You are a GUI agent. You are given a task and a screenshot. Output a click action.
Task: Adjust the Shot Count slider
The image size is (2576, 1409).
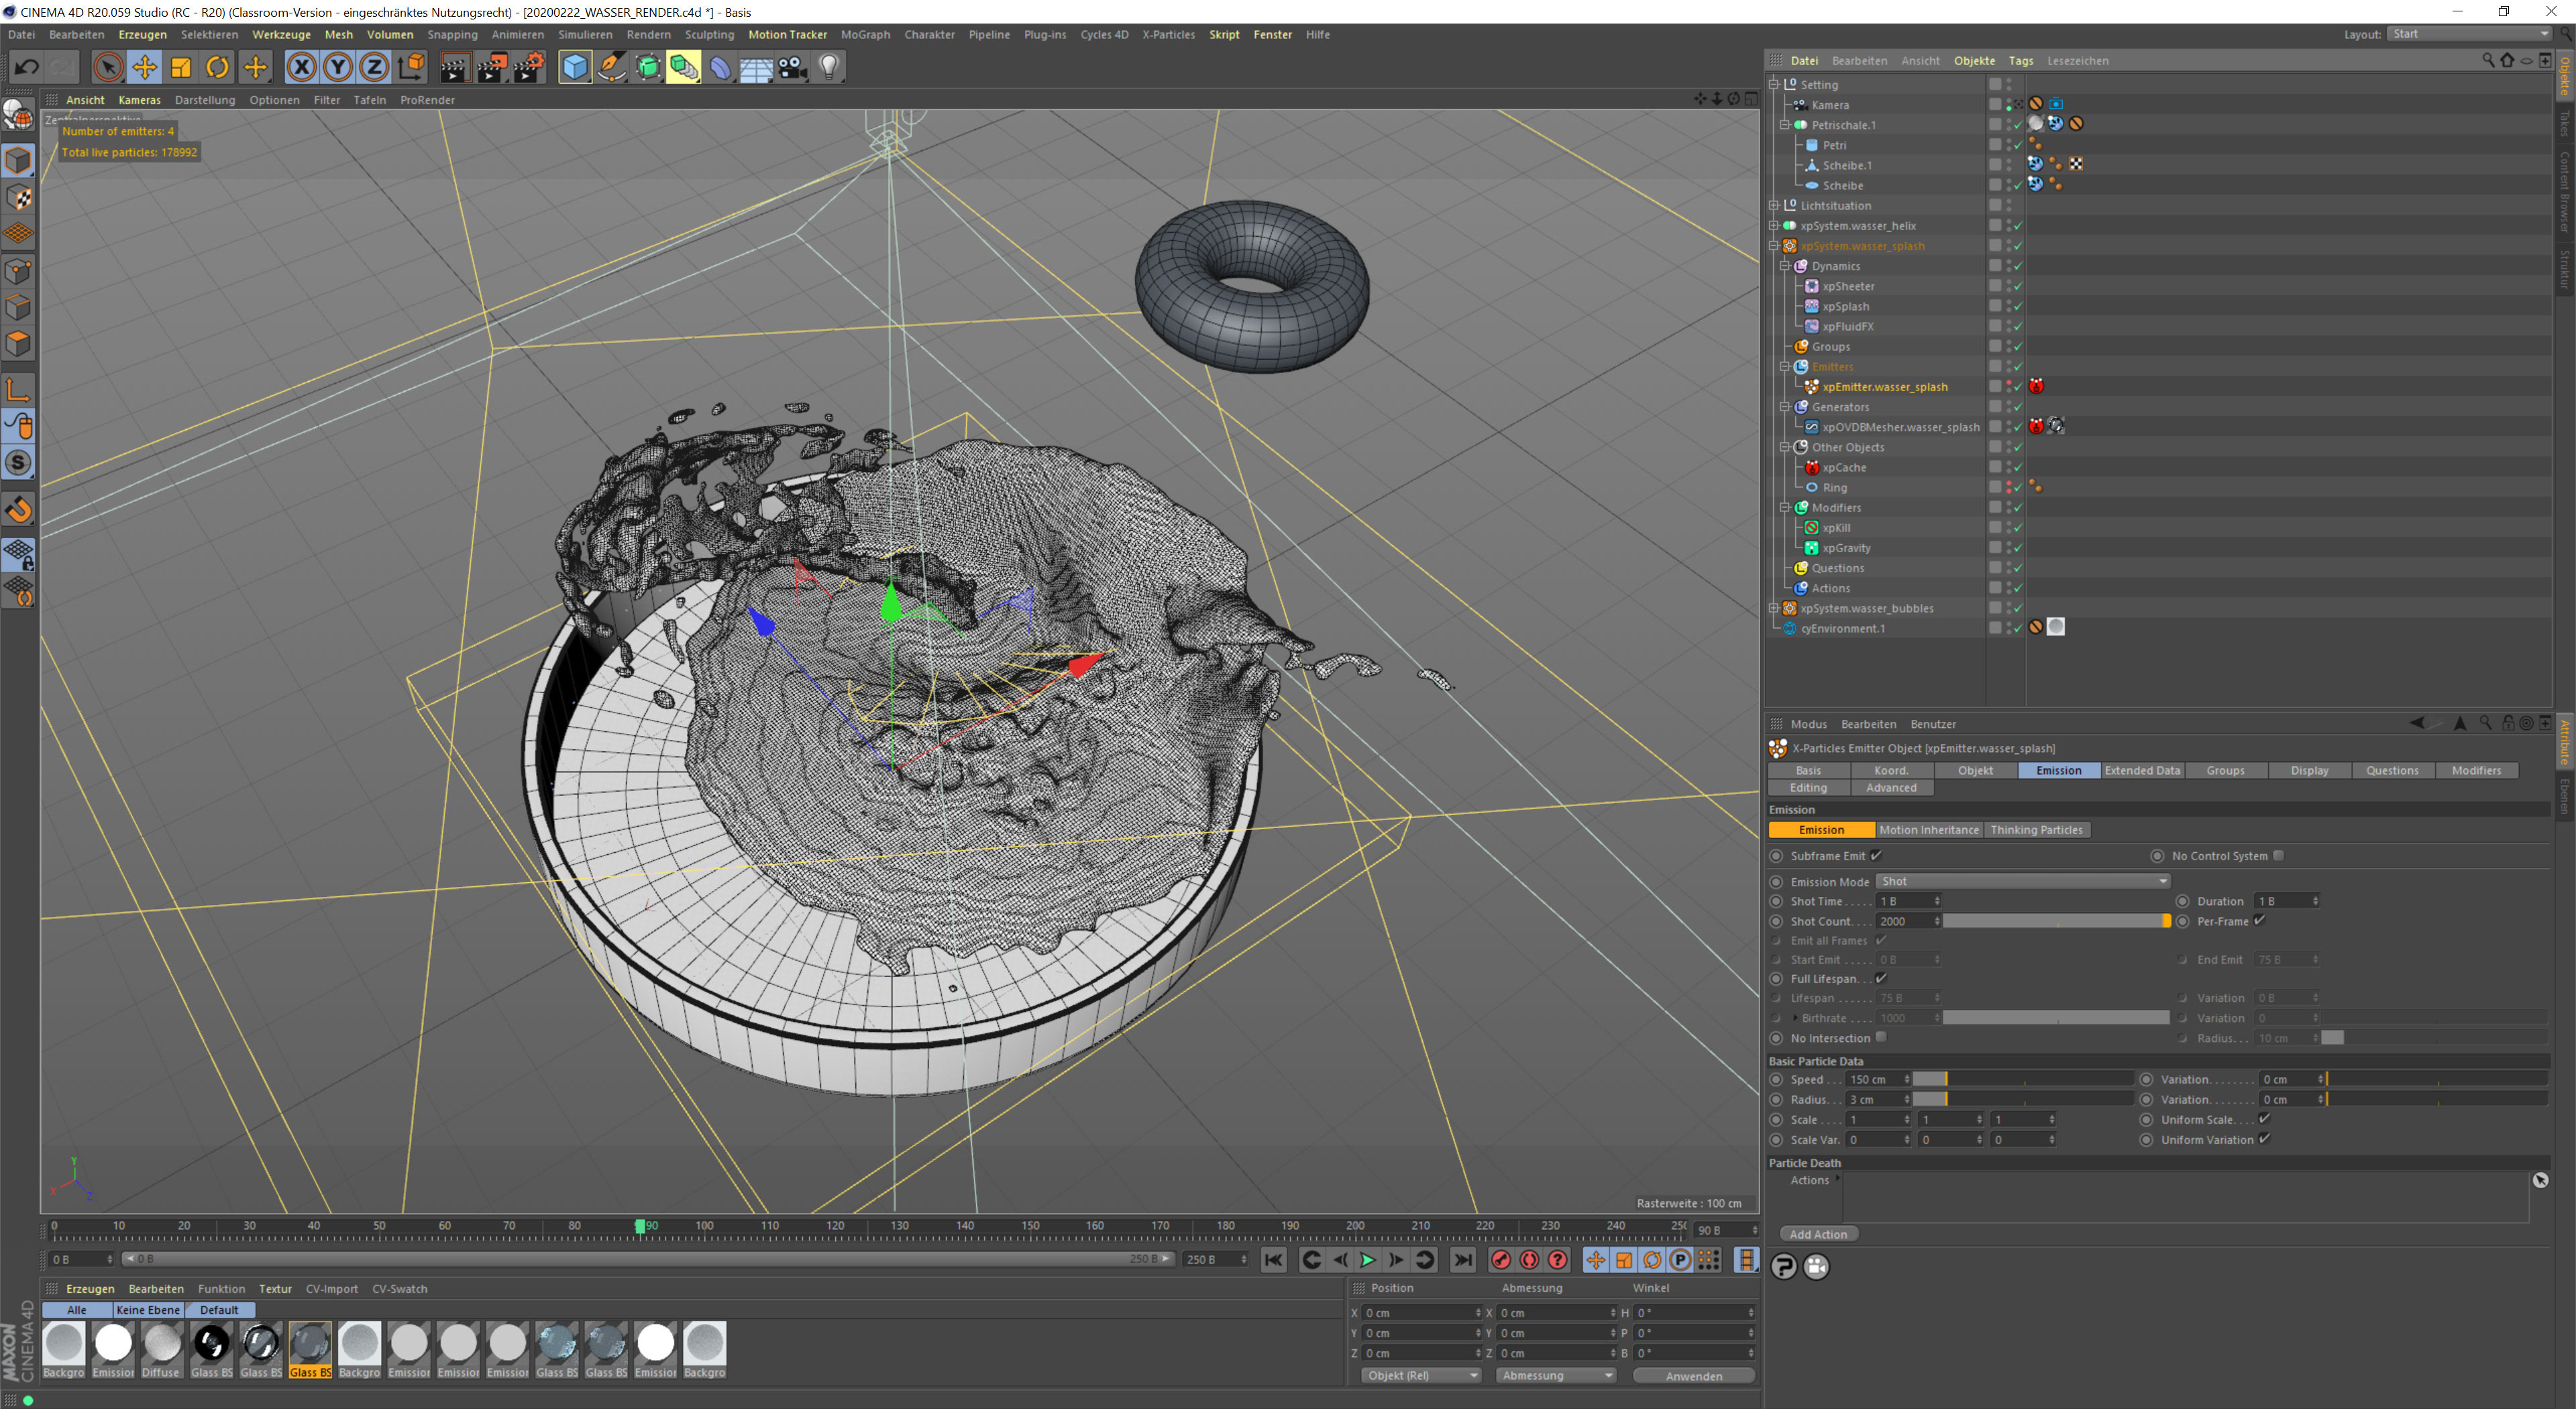[x=2057, y=920]
